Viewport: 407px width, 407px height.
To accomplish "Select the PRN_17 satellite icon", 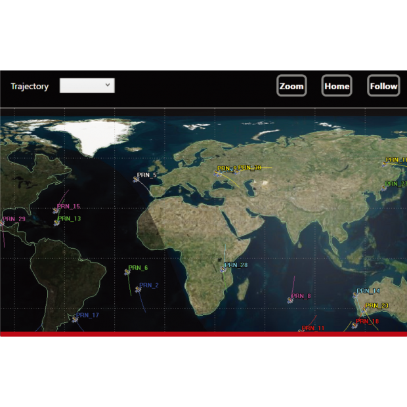I will pyautogui.click(x=75, y=320).
